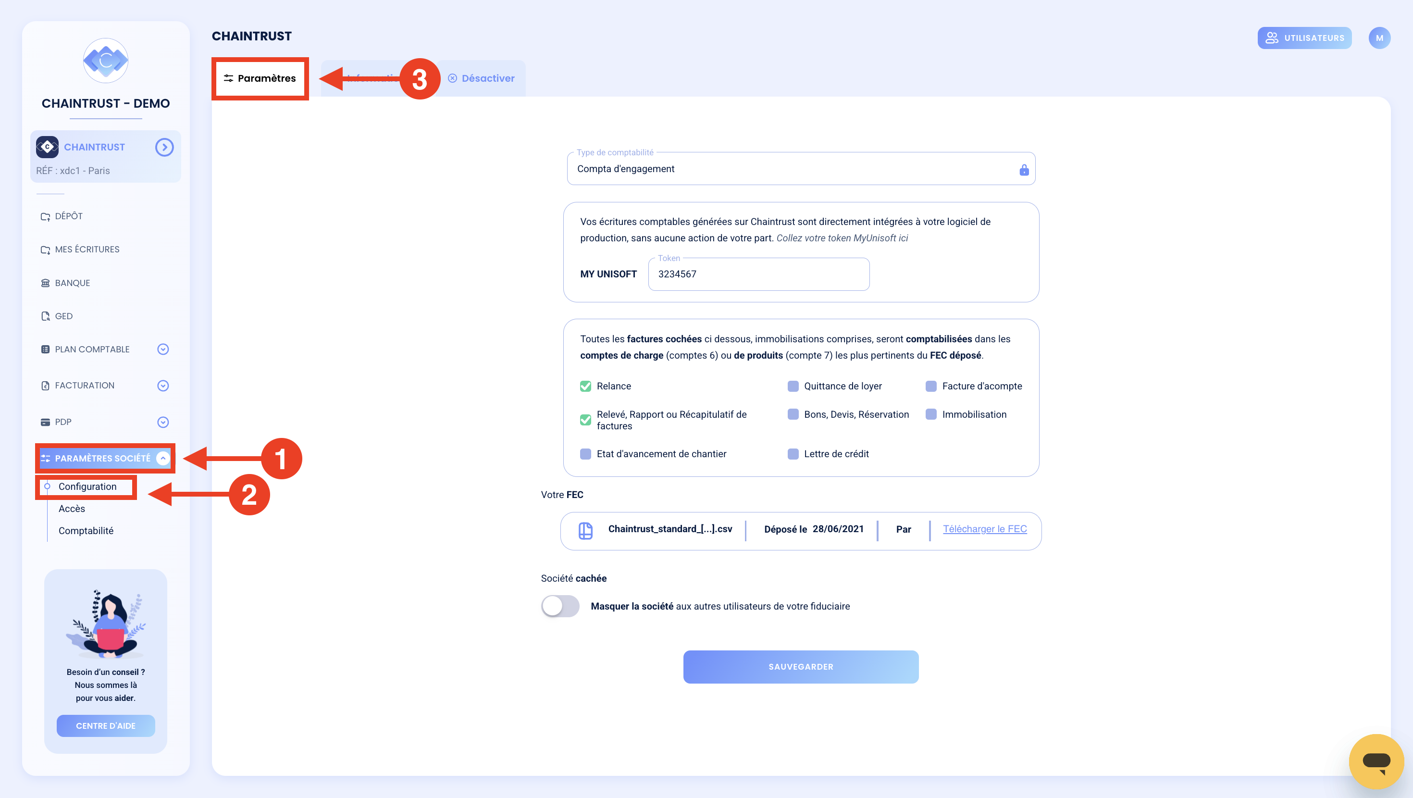Expand the PDP submenu chevron
This screenshot has width=1413, height=798.
163,422
